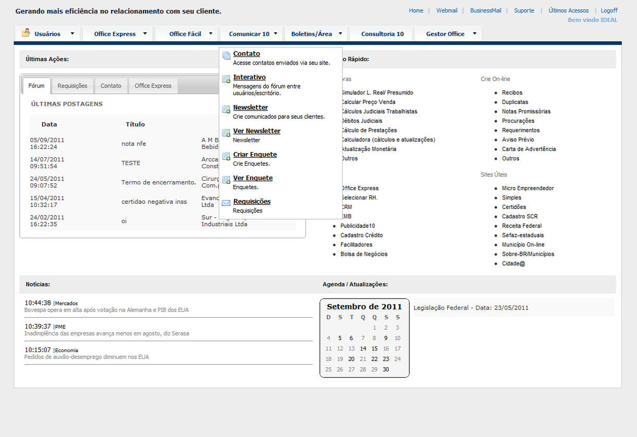
Task: Open Notas Promissórias link
Action: [x=526, y=111]
